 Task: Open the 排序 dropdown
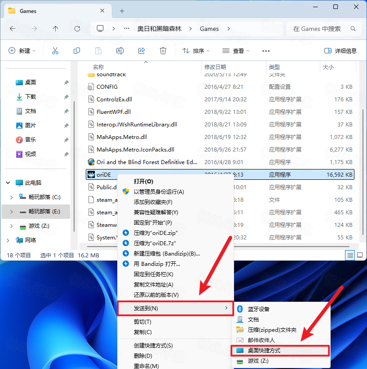(196, 51)
